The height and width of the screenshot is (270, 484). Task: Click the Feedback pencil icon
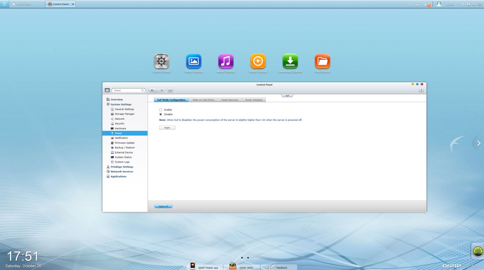click(271, 267)
